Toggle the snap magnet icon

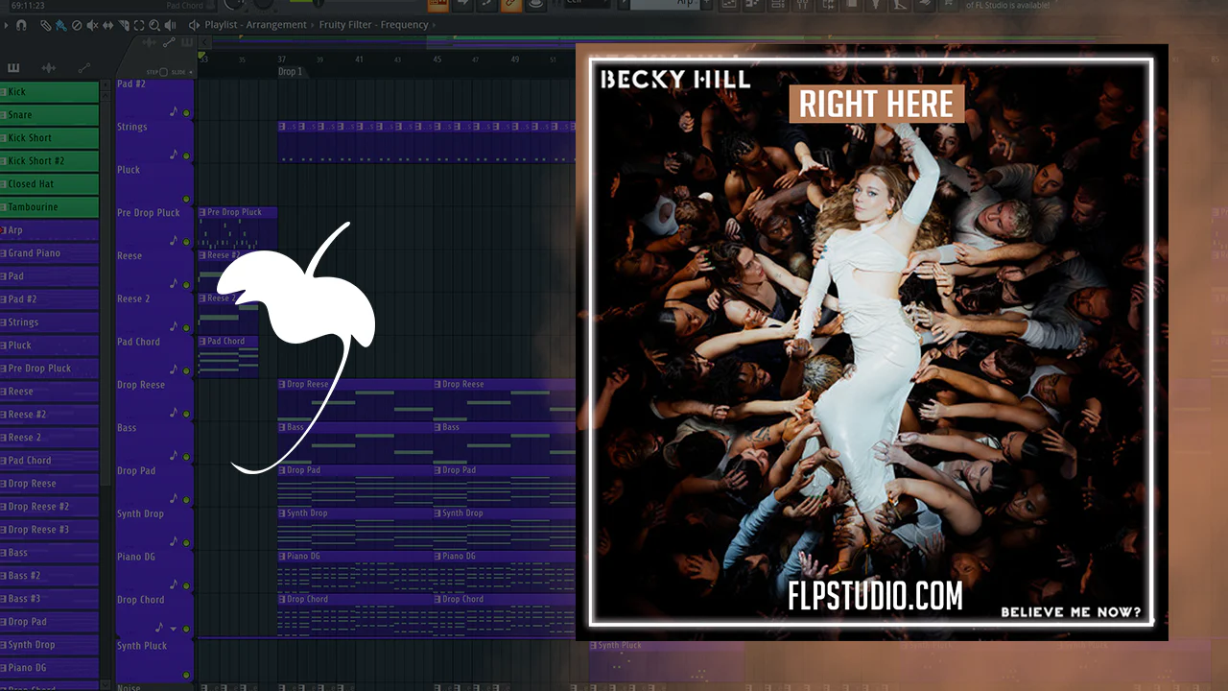click(21, 25)
